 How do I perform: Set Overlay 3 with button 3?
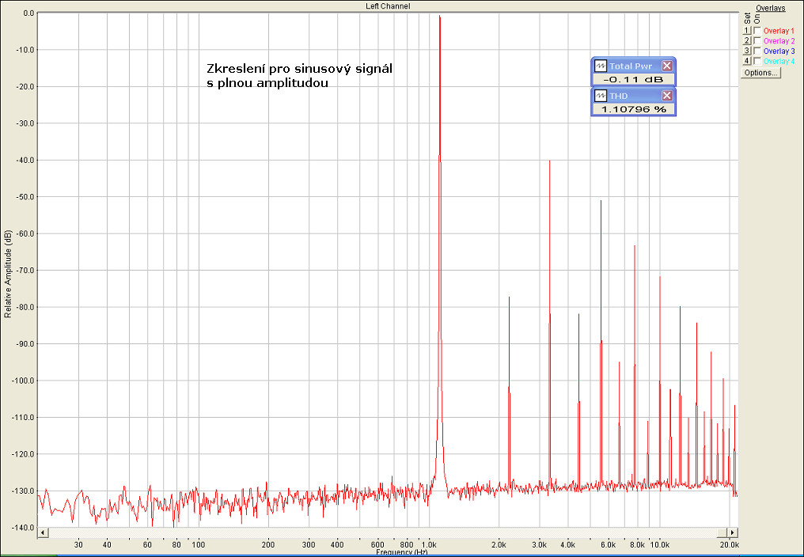(x=746, y=51)
